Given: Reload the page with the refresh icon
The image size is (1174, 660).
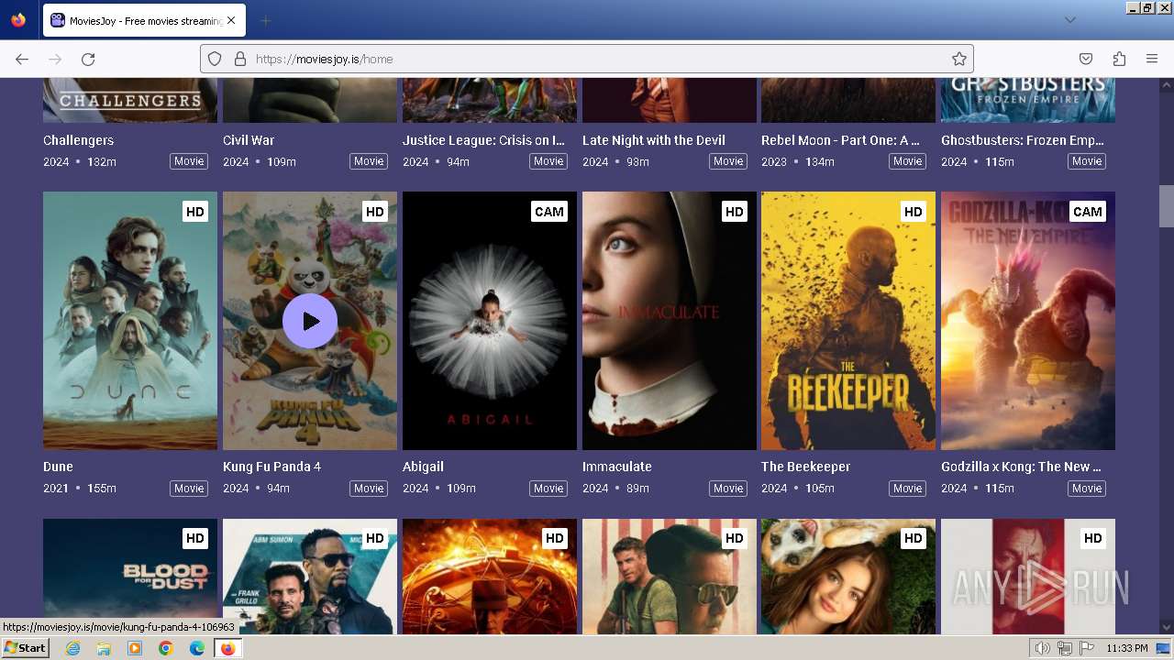Looking at the screenshot, I should point(88,59).
